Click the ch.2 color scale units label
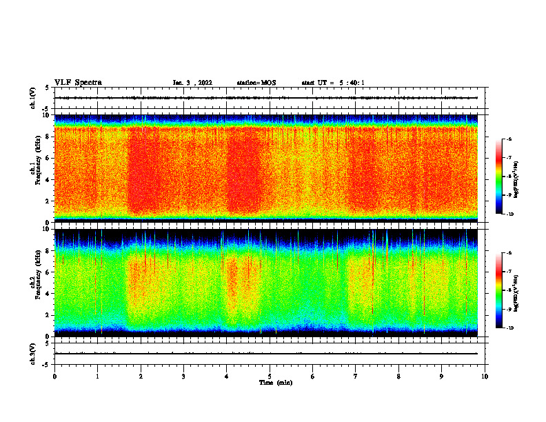 (516, 293)
